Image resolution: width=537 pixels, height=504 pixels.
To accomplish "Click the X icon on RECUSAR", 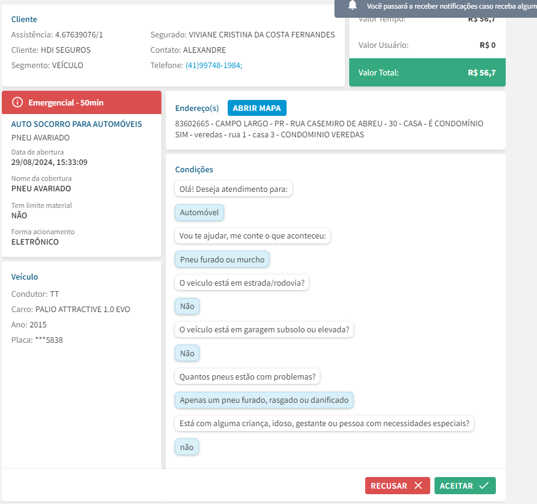I will coord(418,486).
